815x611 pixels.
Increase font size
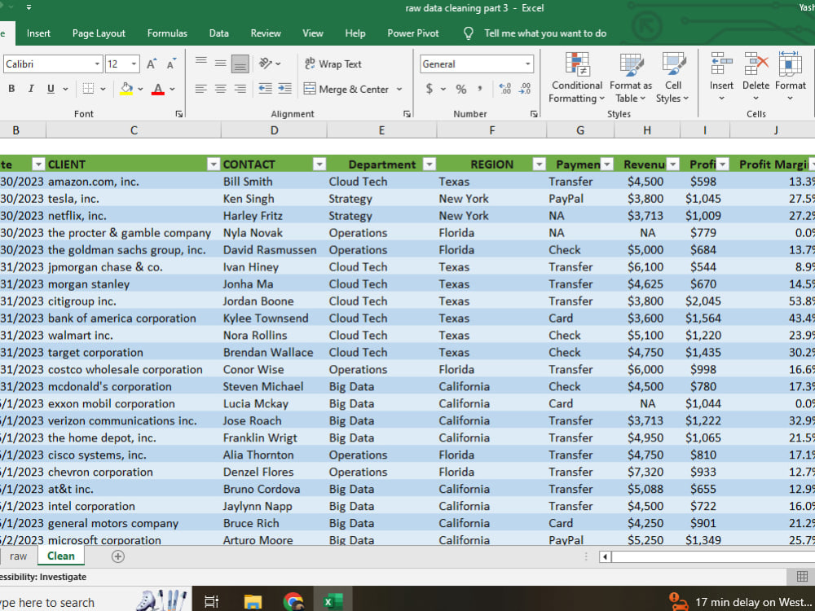point(152,64)
